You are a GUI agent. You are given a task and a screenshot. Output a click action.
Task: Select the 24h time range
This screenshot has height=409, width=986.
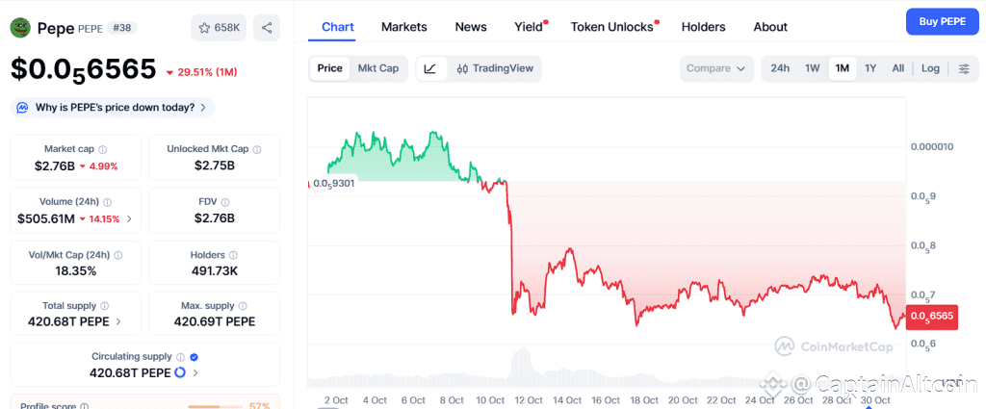780,68
